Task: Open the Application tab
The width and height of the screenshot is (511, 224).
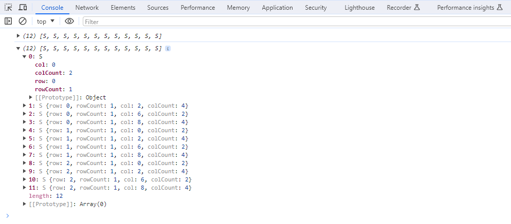Action: [277, 8]
